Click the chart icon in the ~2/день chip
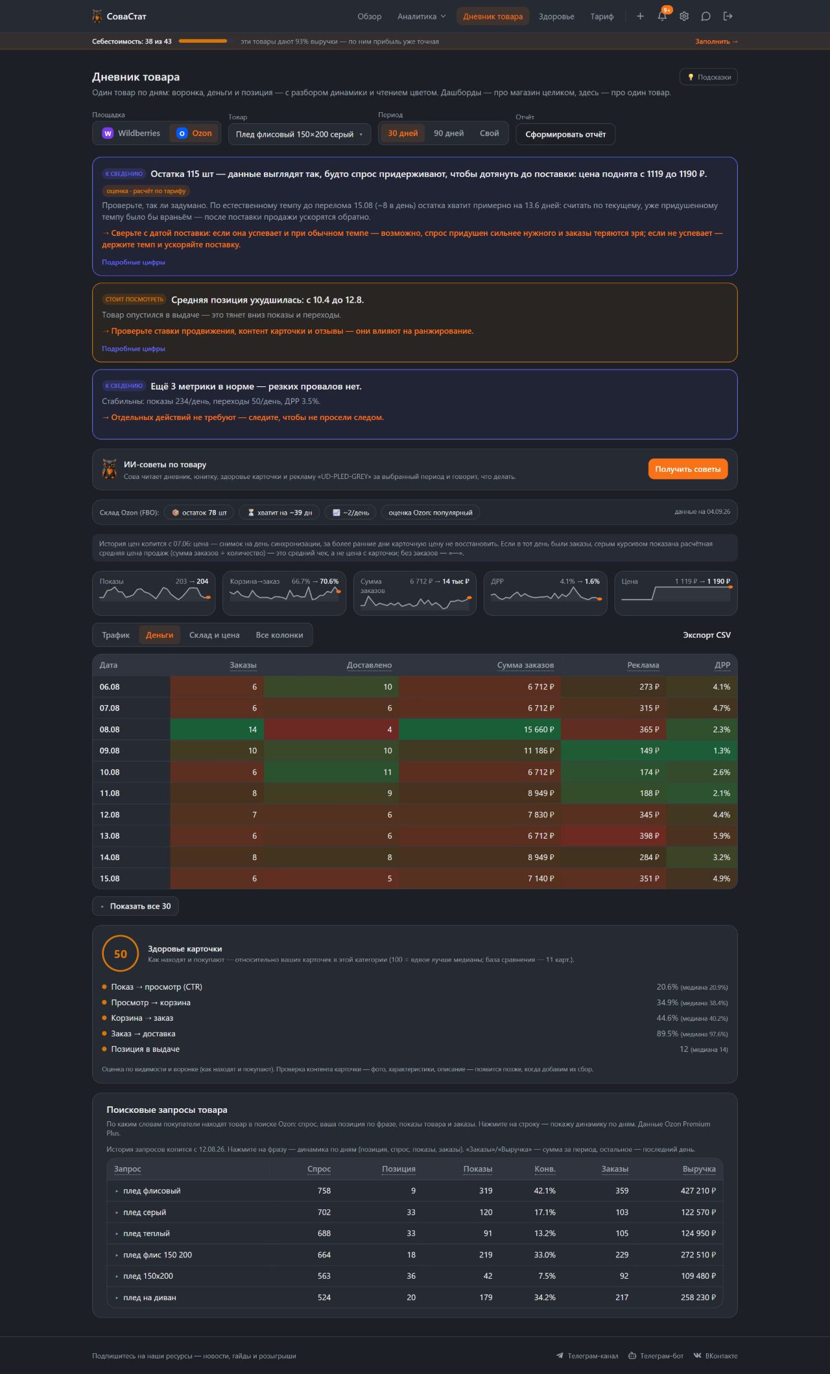Viewport: 830px width, 1374px height. 337,513
